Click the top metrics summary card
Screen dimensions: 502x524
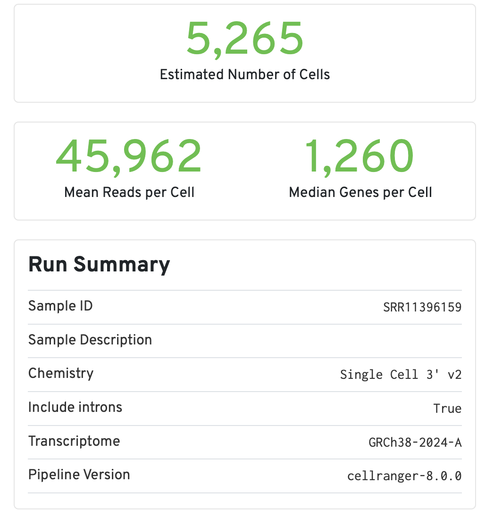coord(245,53)
